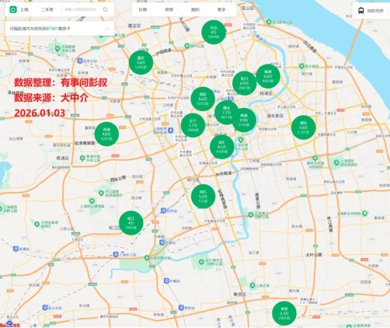This screenshot has height=328, width=390.
Task: Click the 闵行区 map label
Action: (193, 180)
